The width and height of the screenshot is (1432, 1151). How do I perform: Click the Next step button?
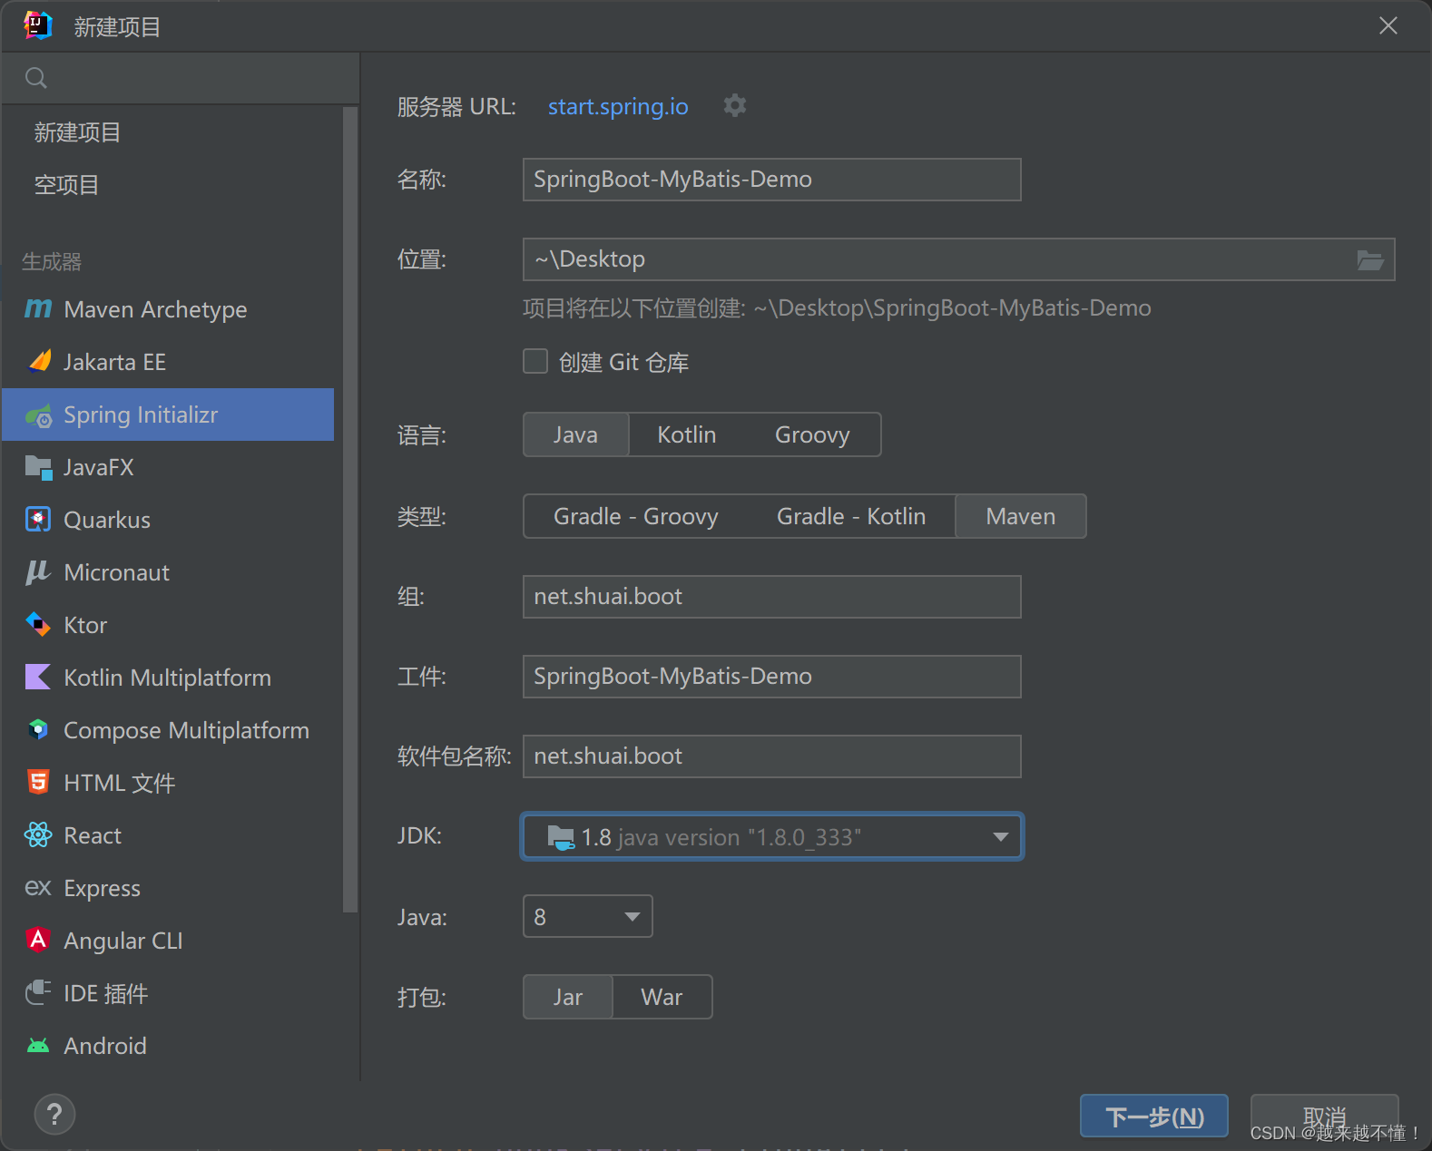click(x=1154, y=1116)
